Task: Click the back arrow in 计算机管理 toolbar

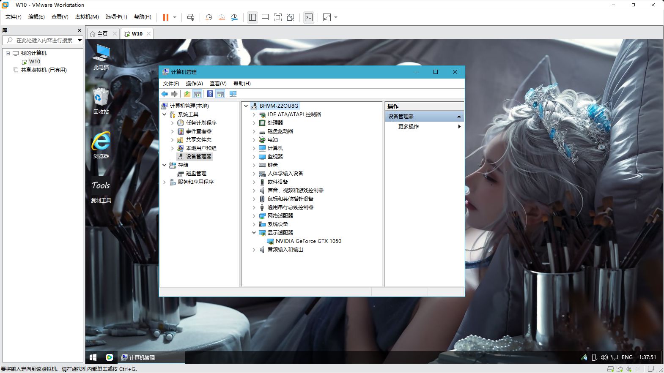Action: [x=165, y=94]
